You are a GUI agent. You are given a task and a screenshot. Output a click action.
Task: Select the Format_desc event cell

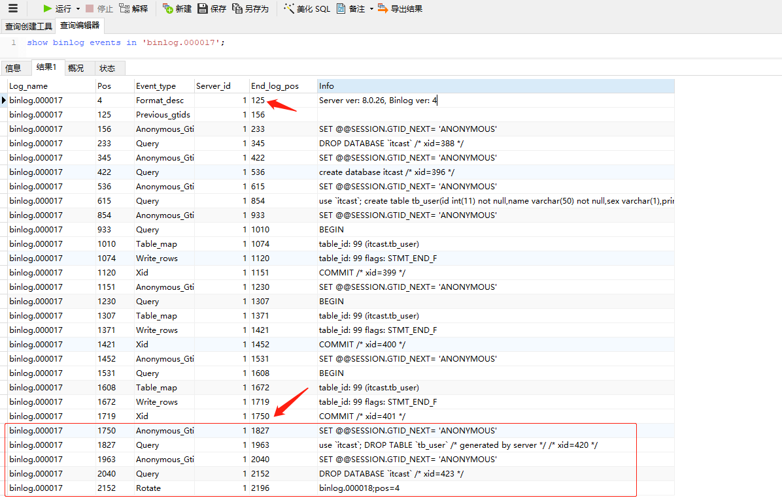pos(164,101)
